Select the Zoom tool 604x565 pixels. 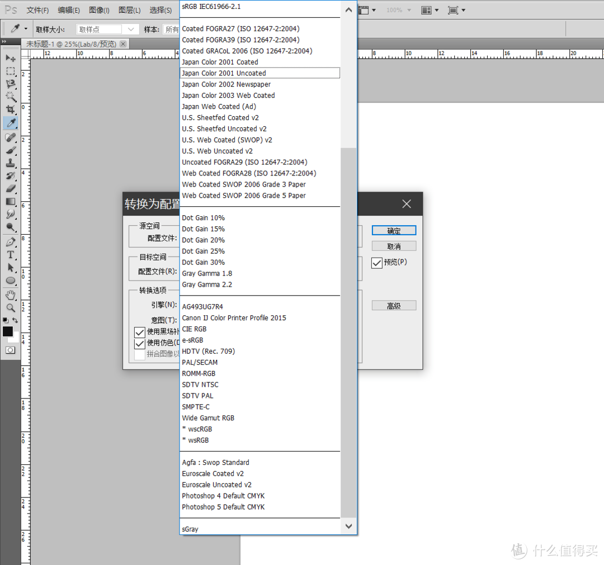11,307
